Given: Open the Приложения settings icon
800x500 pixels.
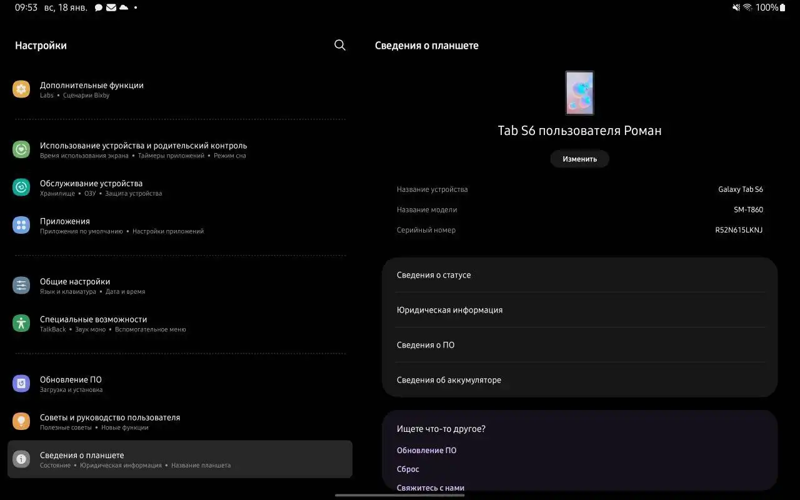Looking at the screenshot, I should click(21, 225).
